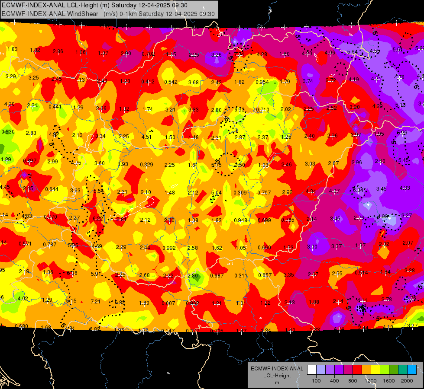424x389 pixels.
Task: Click the magenta legend color swatch
Action: coord(348,370)
